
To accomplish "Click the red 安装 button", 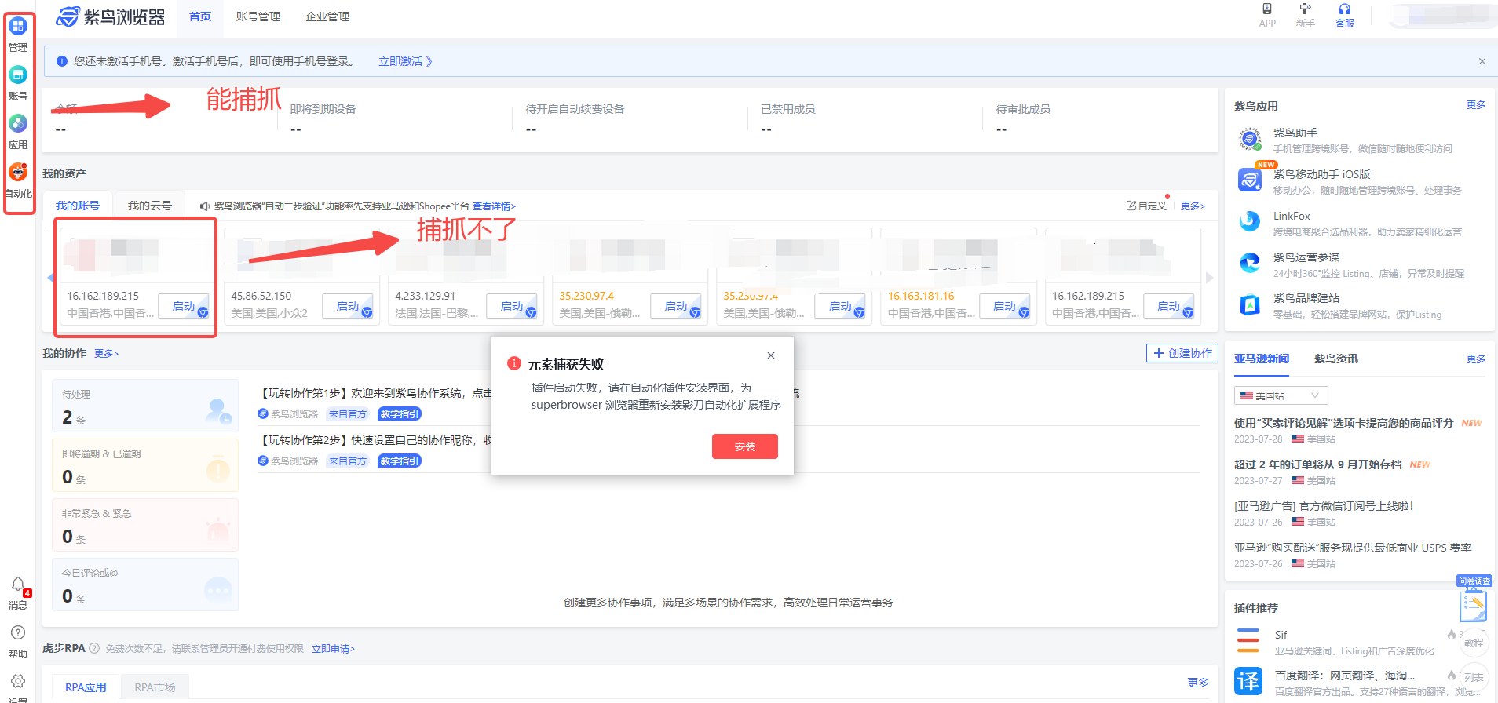I will pos(744,446).
